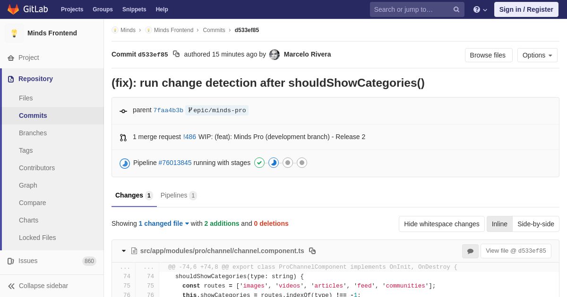Click Hide whitespace changes button
Viewport: 567px width, 297px height.
point(442,224)
